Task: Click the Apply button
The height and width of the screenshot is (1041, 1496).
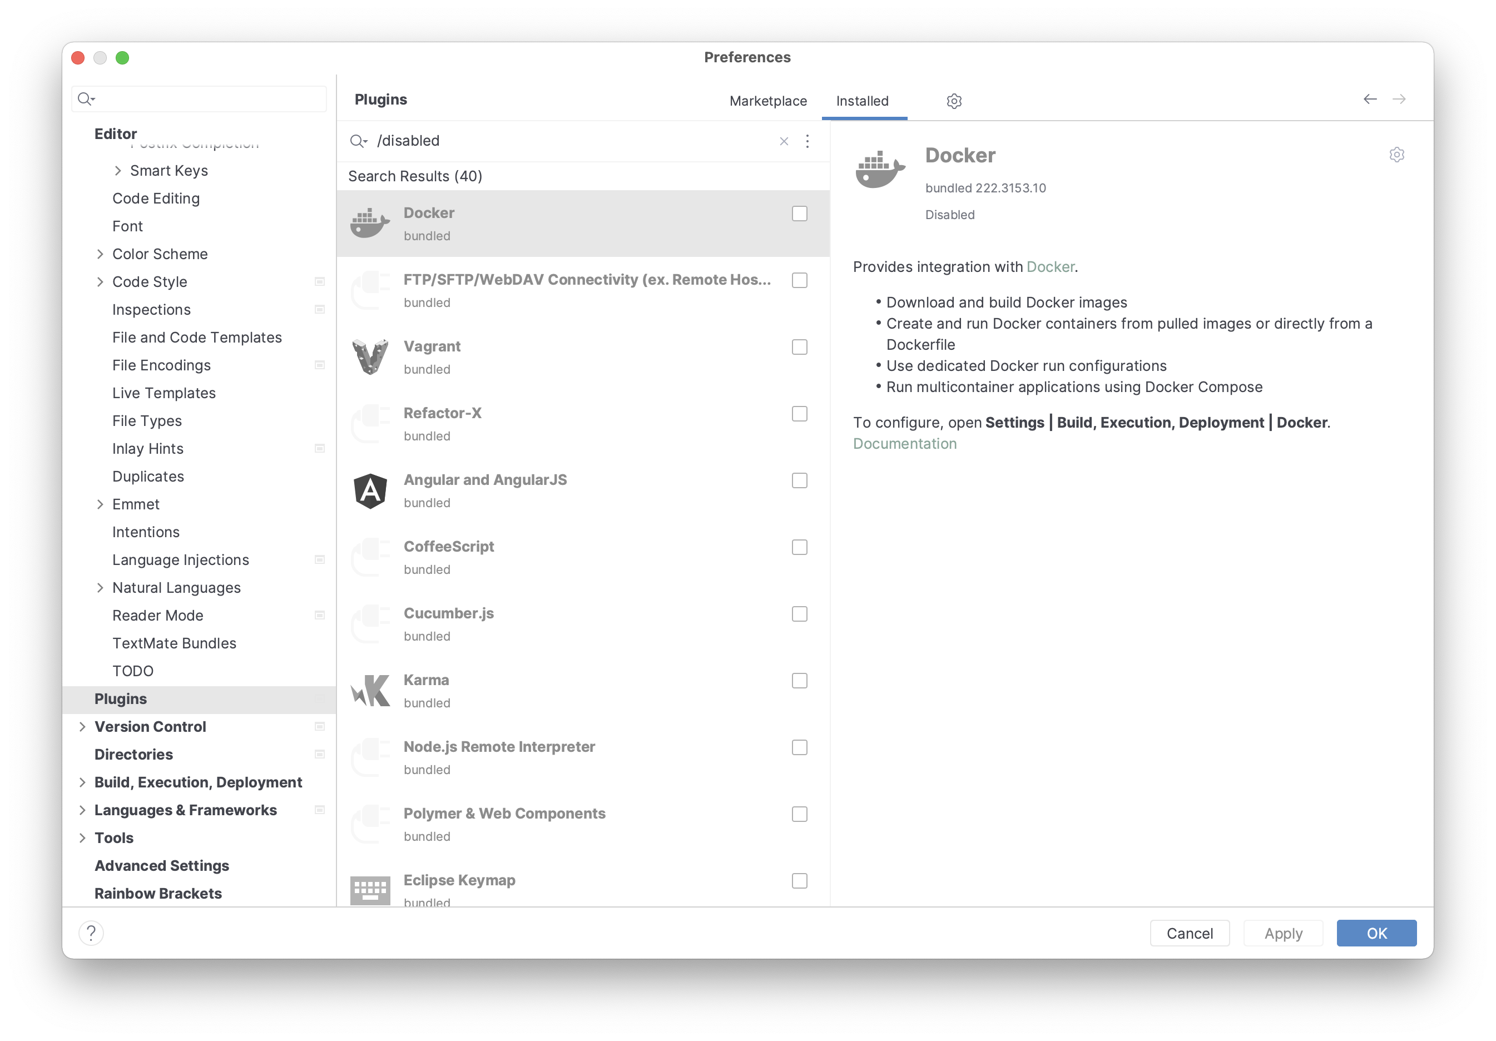Action: pos(1282,933)
